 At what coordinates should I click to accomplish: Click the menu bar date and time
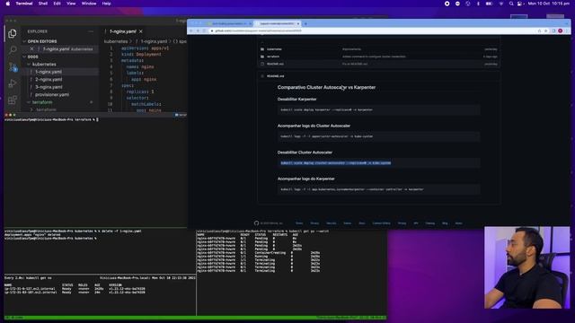click(549, 4)
